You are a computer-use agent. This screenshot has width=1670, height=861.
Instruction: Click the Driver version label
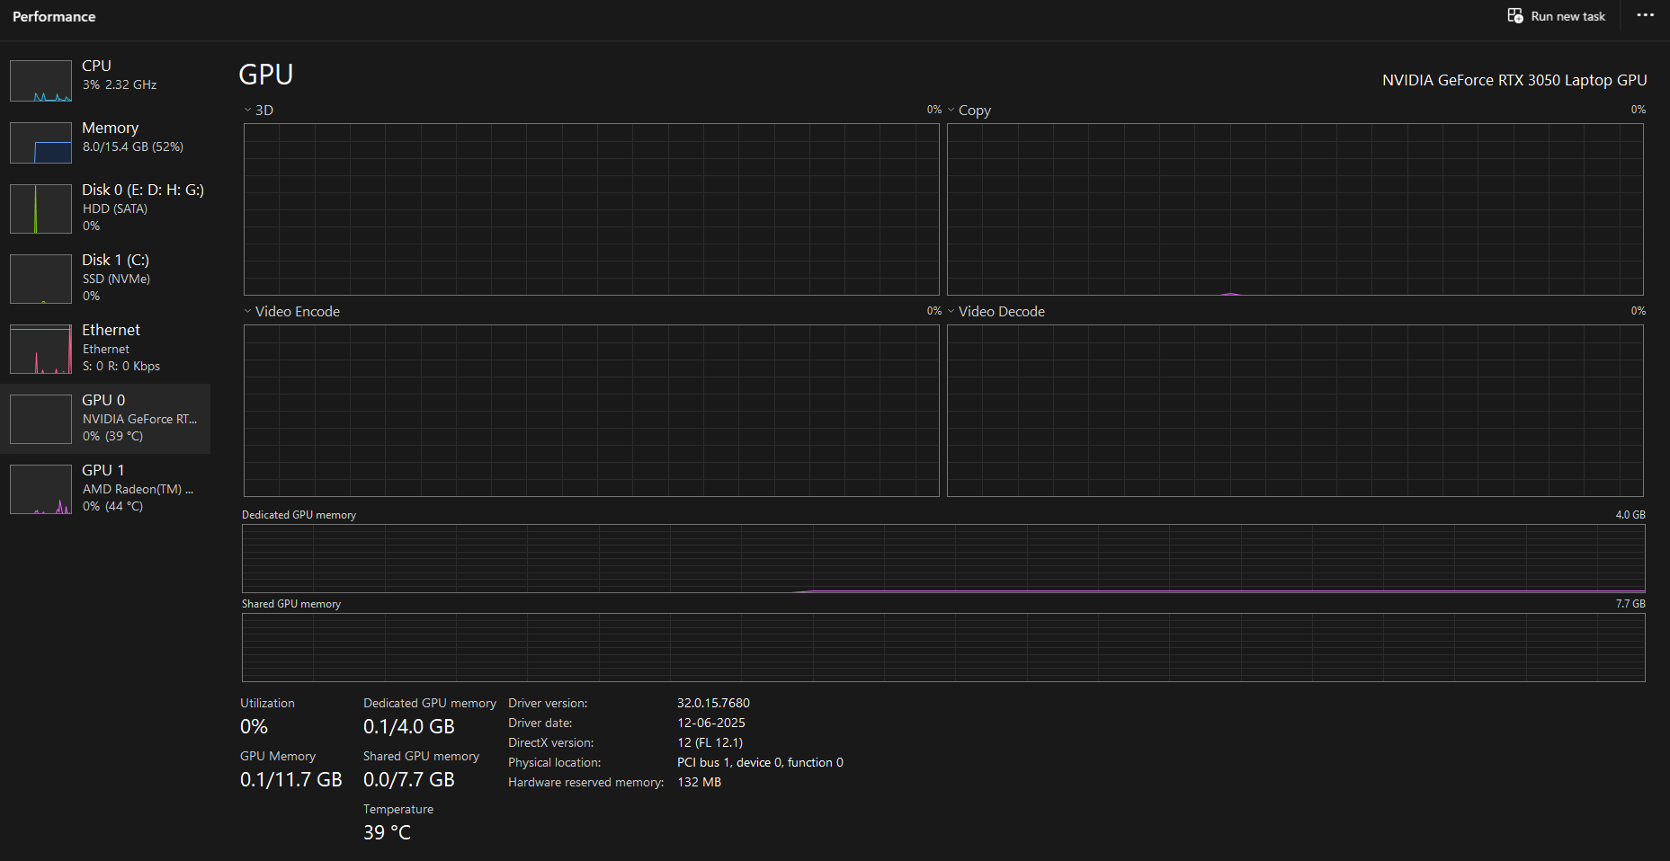548,703
